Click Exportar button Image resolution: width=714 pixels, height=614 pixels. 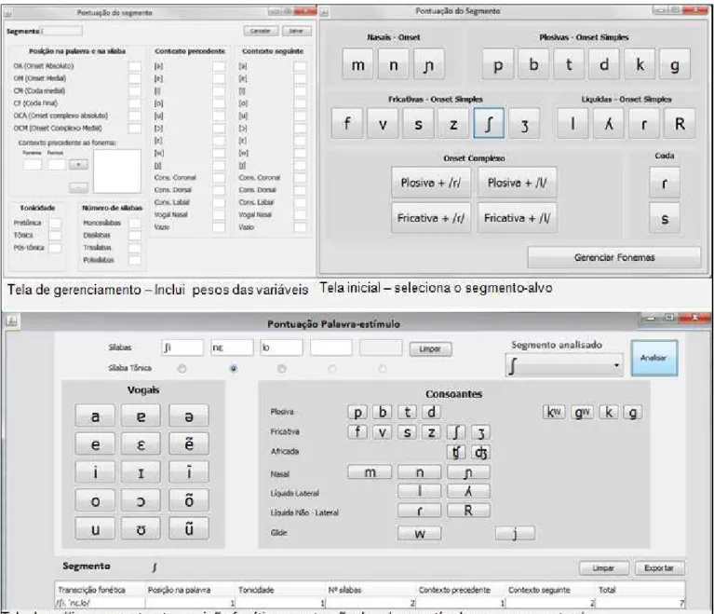(659, 568)
